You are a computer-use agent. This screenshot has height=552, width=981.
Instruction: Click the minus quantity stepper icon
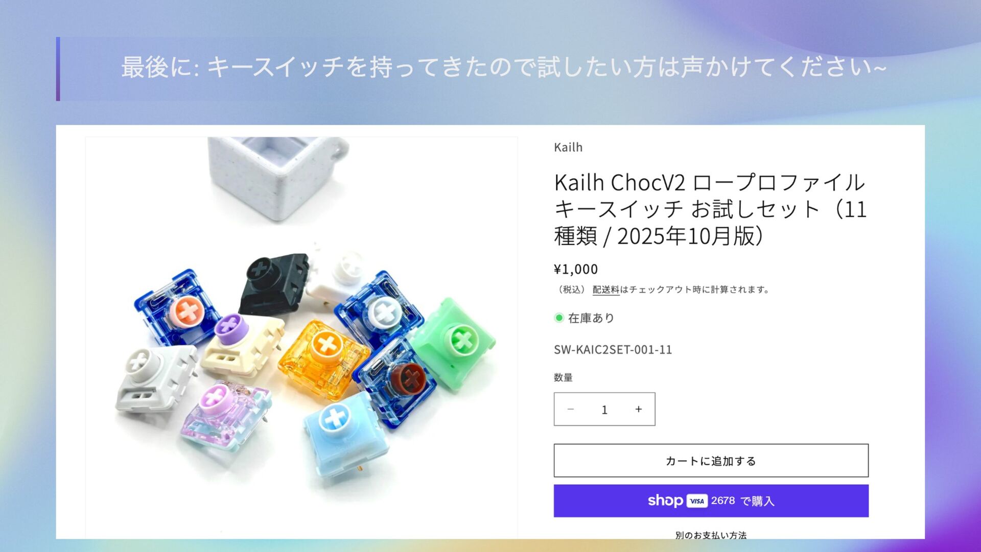[x=571, y=409]
